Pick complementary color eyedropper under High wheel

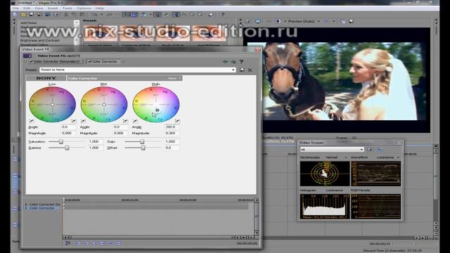pos(135,121)
